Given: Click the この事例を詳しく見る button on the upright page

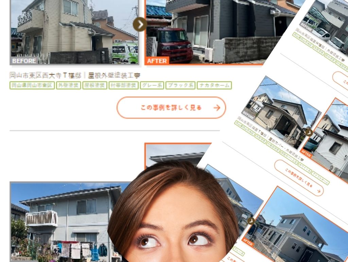Looking at the screenshot, I should point(171,108).
